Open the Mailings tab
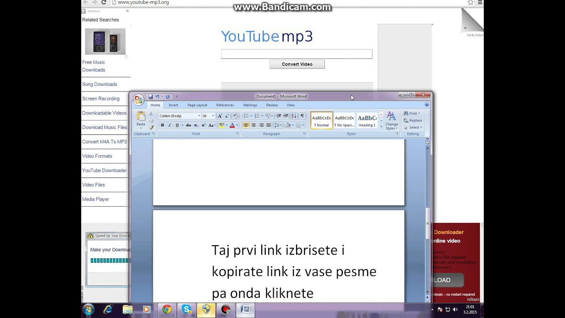565x318 pixels. pos(250,105)
